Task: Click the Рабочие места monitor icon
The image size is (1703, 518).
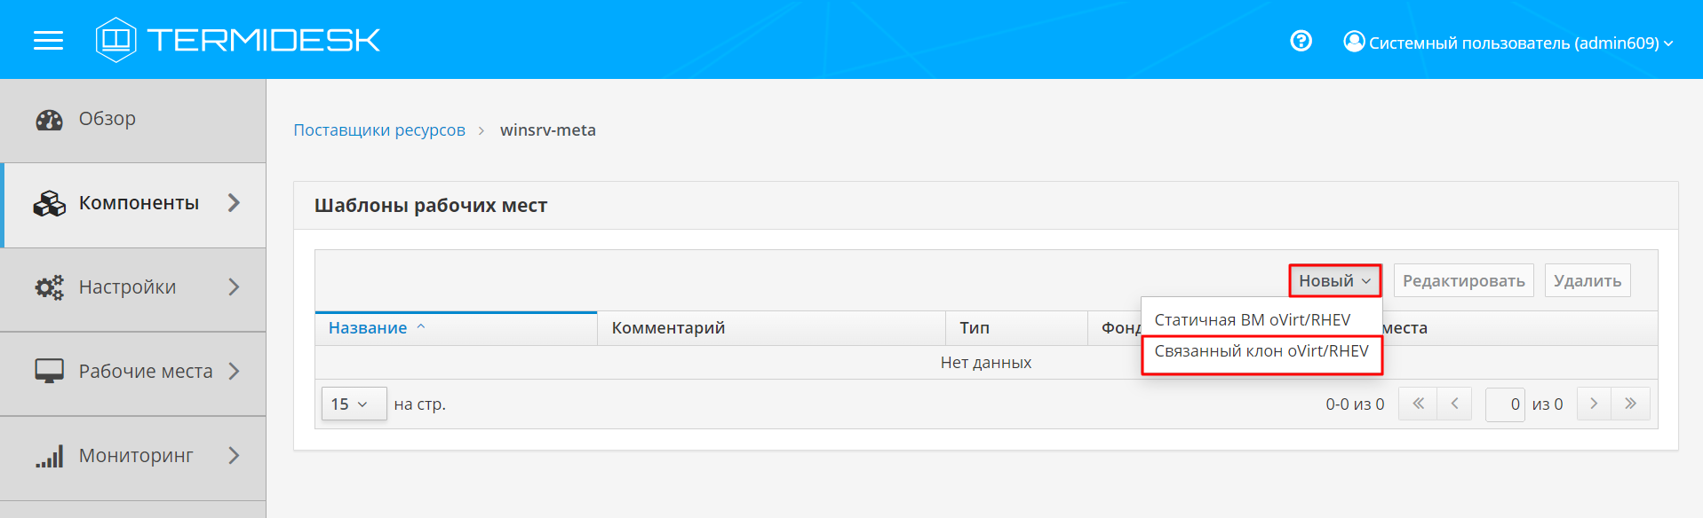Action: click(50, 371)
